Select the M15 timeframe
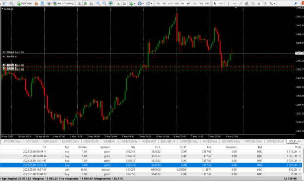Viewport: 304px width, 181px height. tap(170, 3)
